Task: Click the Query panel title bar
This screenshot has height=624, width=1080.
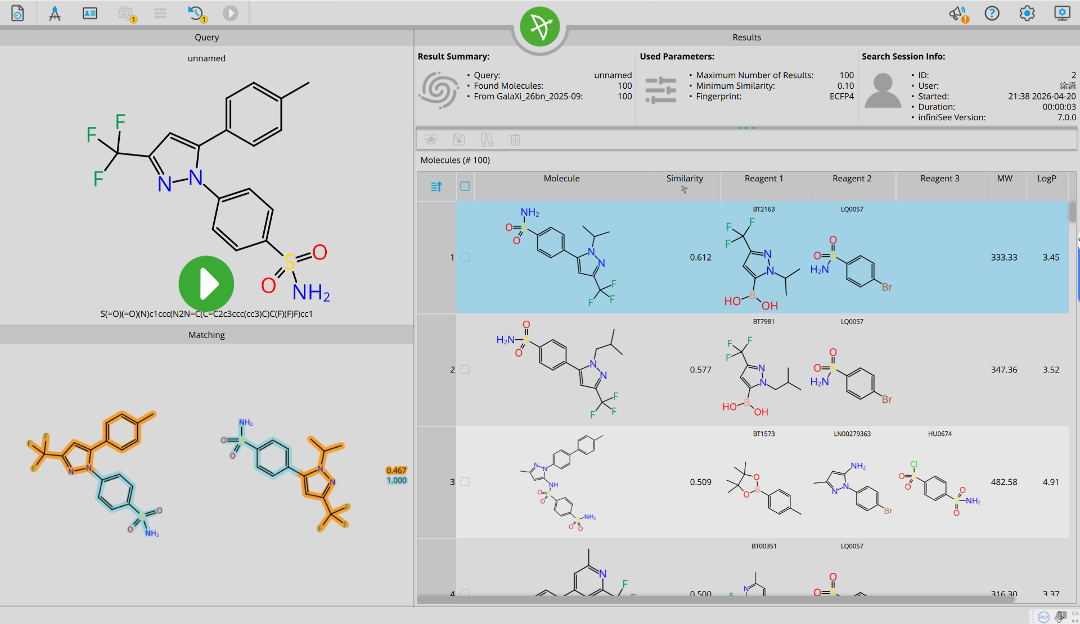Action: point(206,37)
